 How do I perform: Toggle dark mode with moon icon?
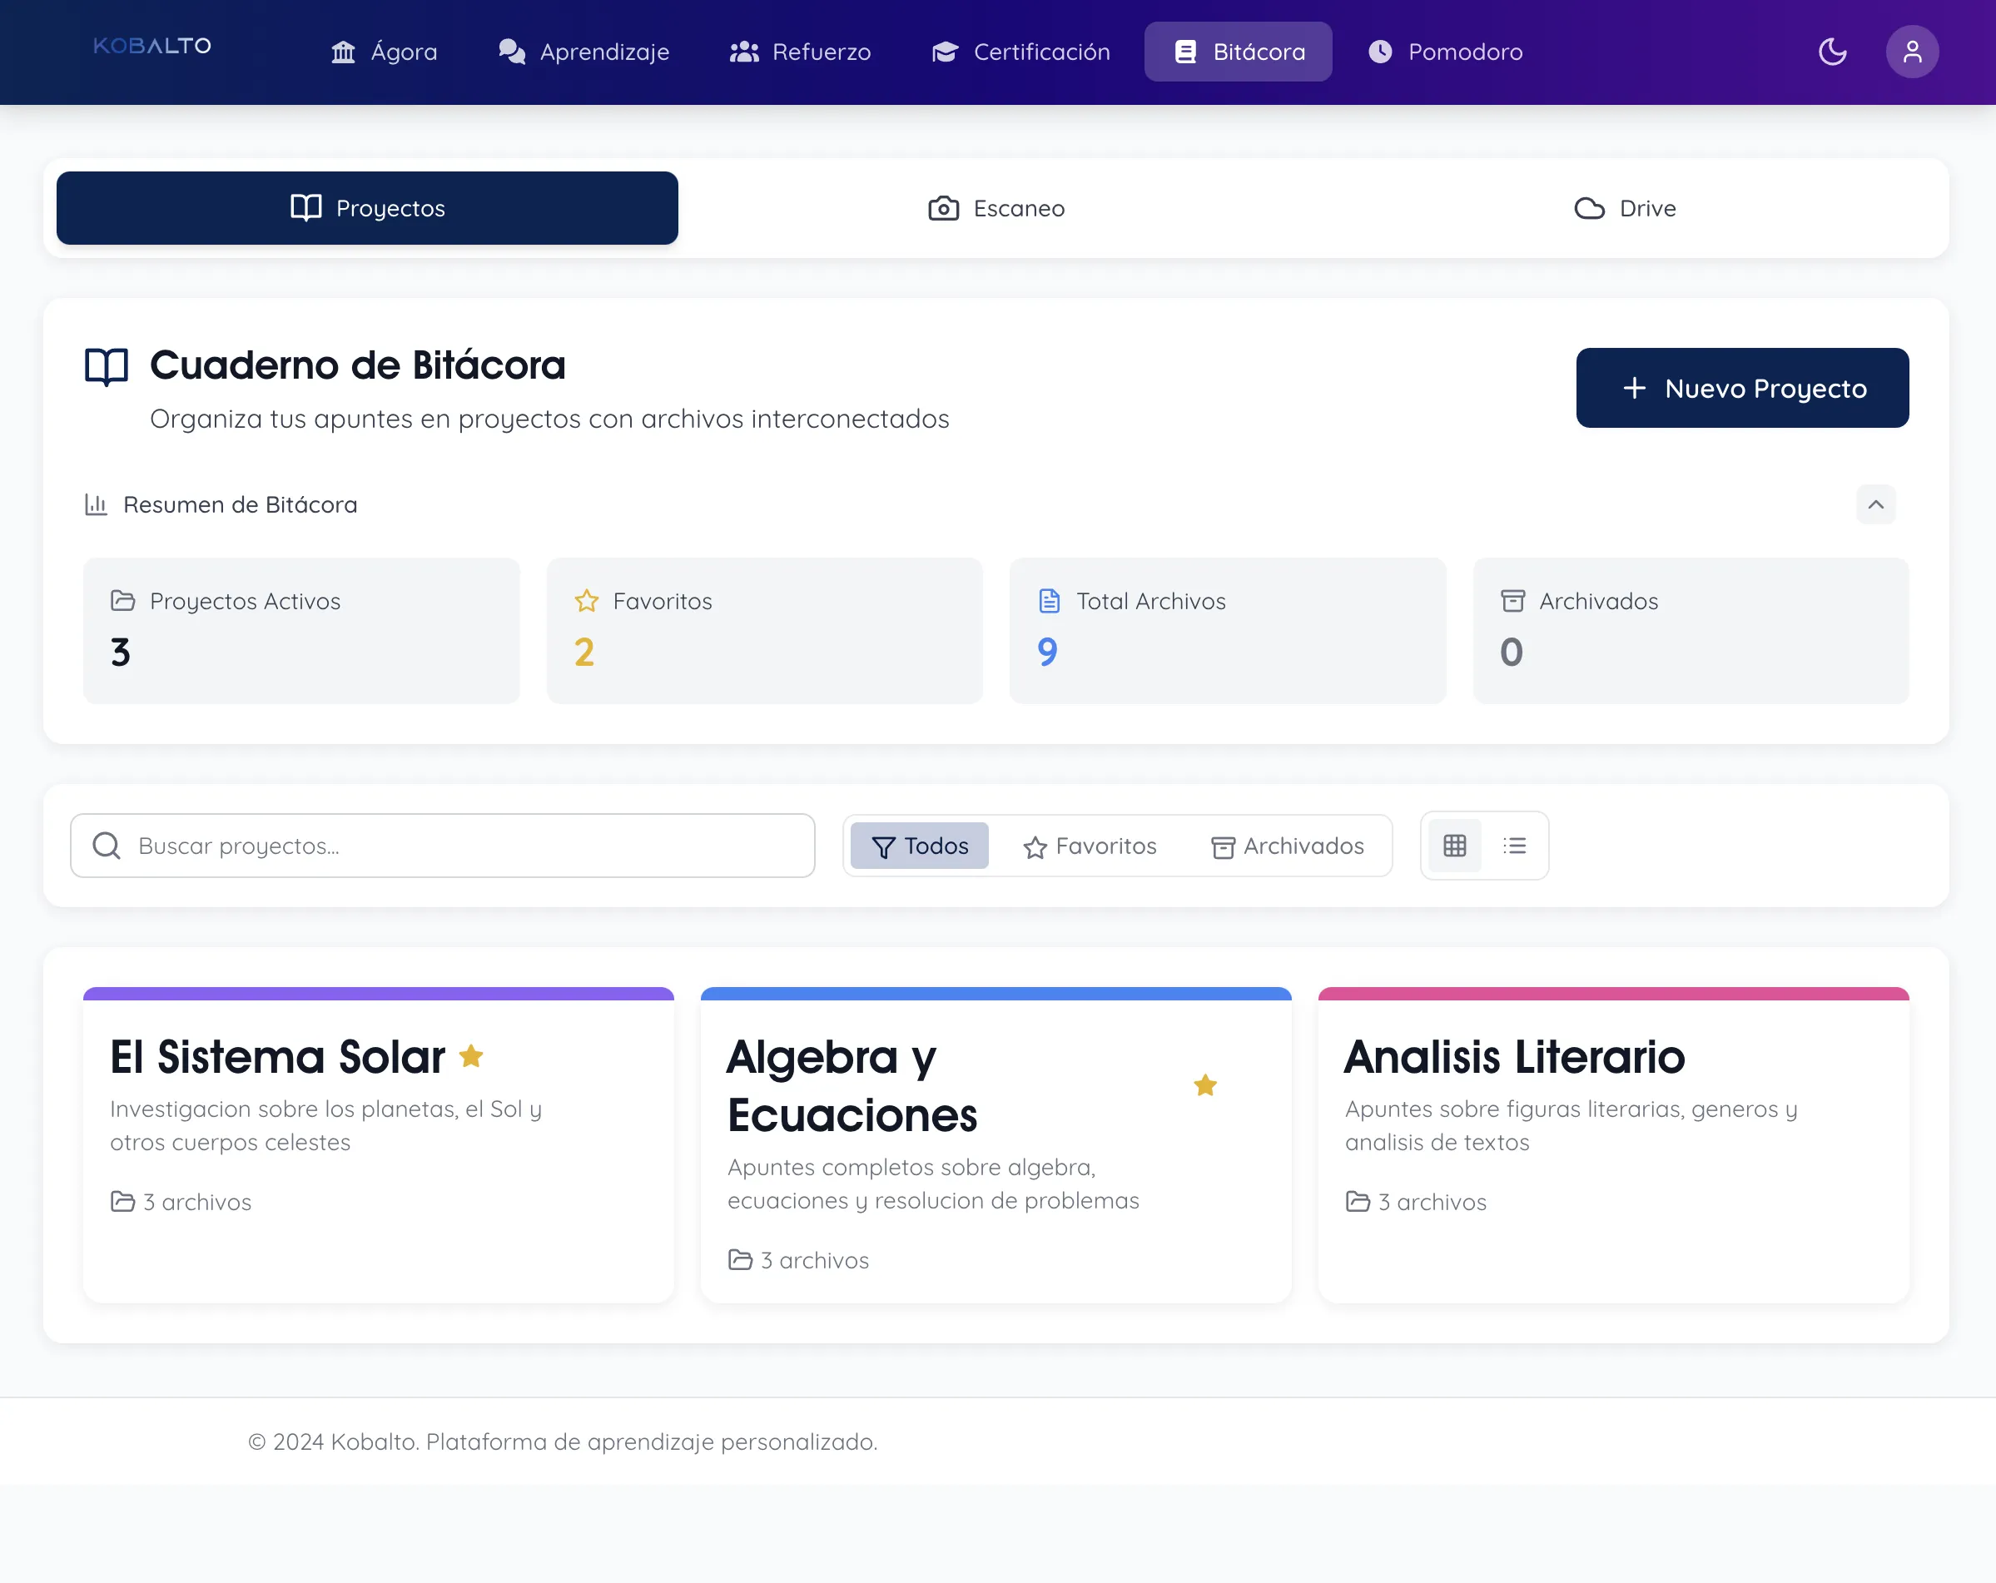[1831, 52]
